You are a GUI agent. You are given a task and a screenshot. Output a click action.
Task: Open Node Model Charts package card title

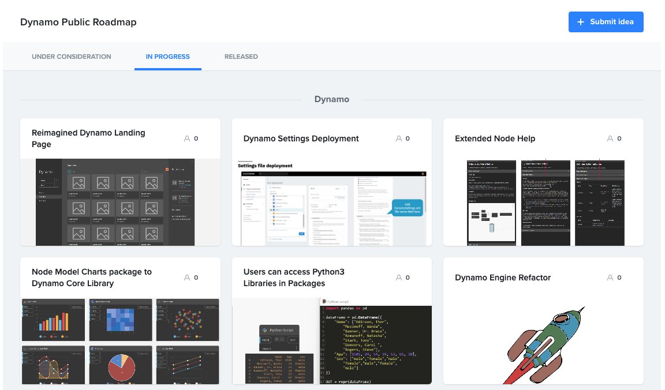pyautogui.click(x=92, y=277)
